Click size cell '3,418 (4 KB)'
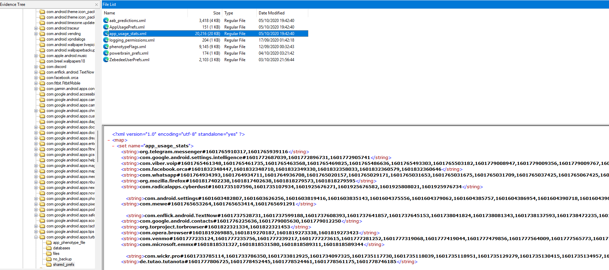Image resolution: width=609 pixels, height=270 pixels. pos(210,21)
